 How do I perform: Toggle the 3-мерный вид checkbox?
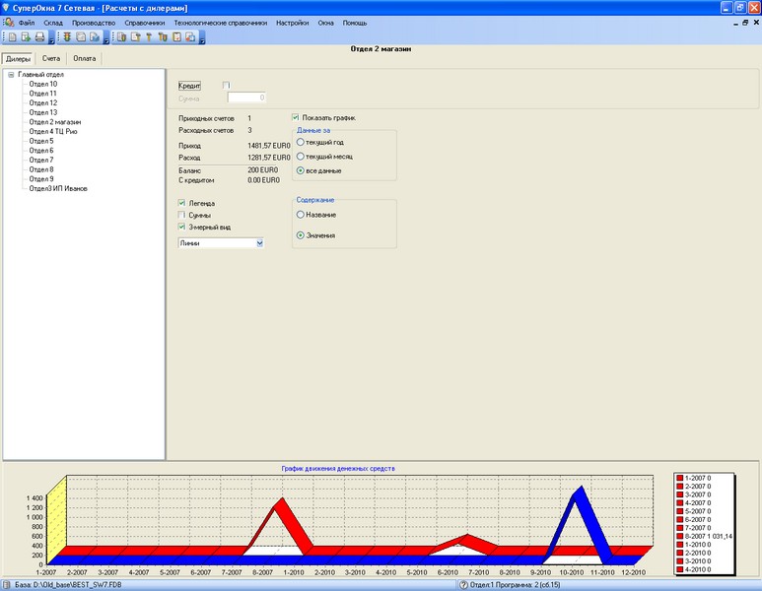pyautogui.click(x=181, y=227)
